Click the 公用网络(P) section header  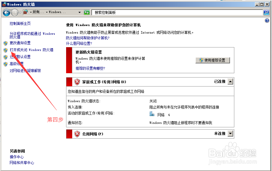150,134
